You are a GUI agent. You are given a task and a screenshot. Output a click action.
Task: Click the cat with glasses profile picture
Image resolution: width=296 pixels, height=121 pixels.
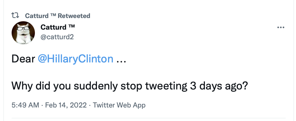click(23, 33)
